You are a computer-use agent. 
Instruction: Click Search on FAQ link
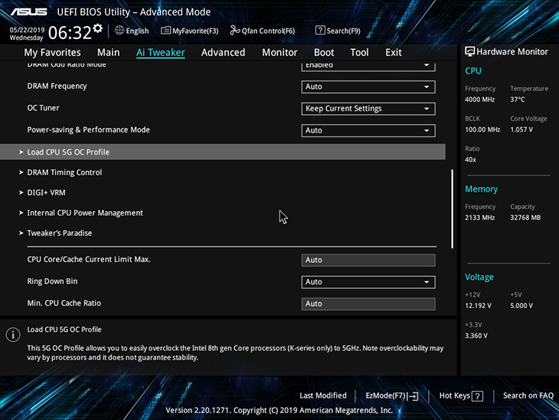[x=528, y=395]
